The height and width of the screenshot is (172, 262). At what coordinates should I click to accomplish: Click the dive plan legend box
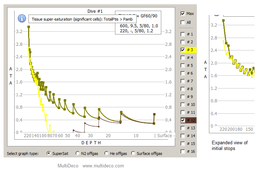(x=138, y=22)
